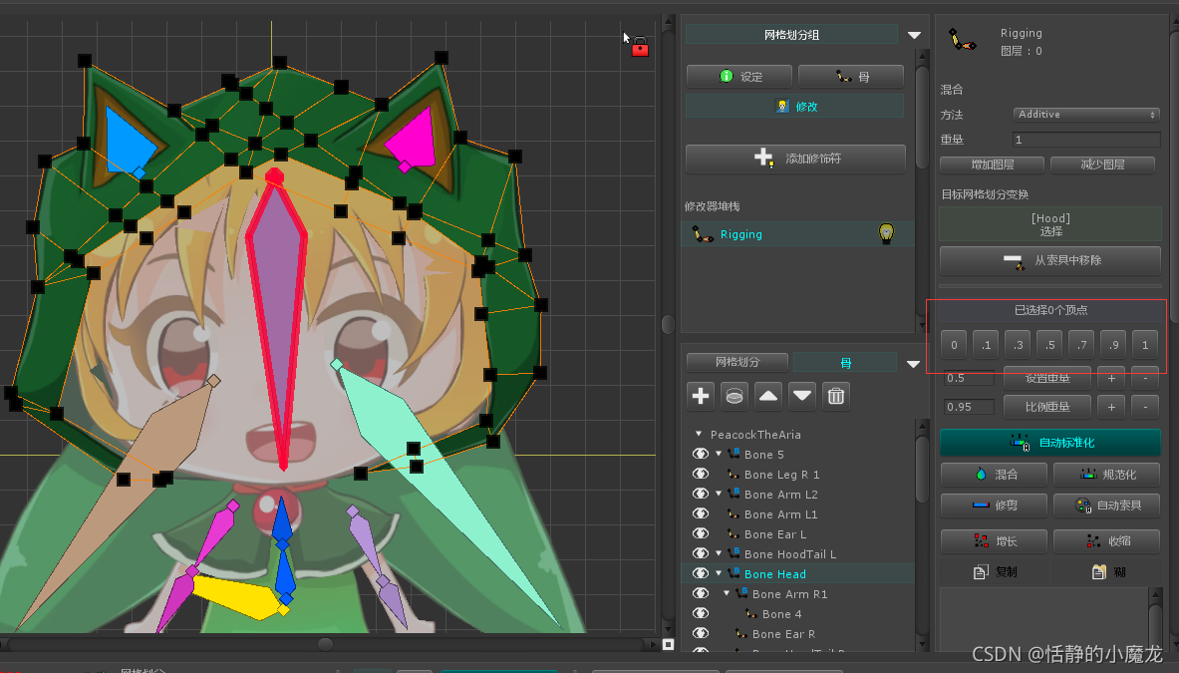This screenshot has height=673, width=1179.
Task: Click the add bone plus icon
Action: (701, 396)
